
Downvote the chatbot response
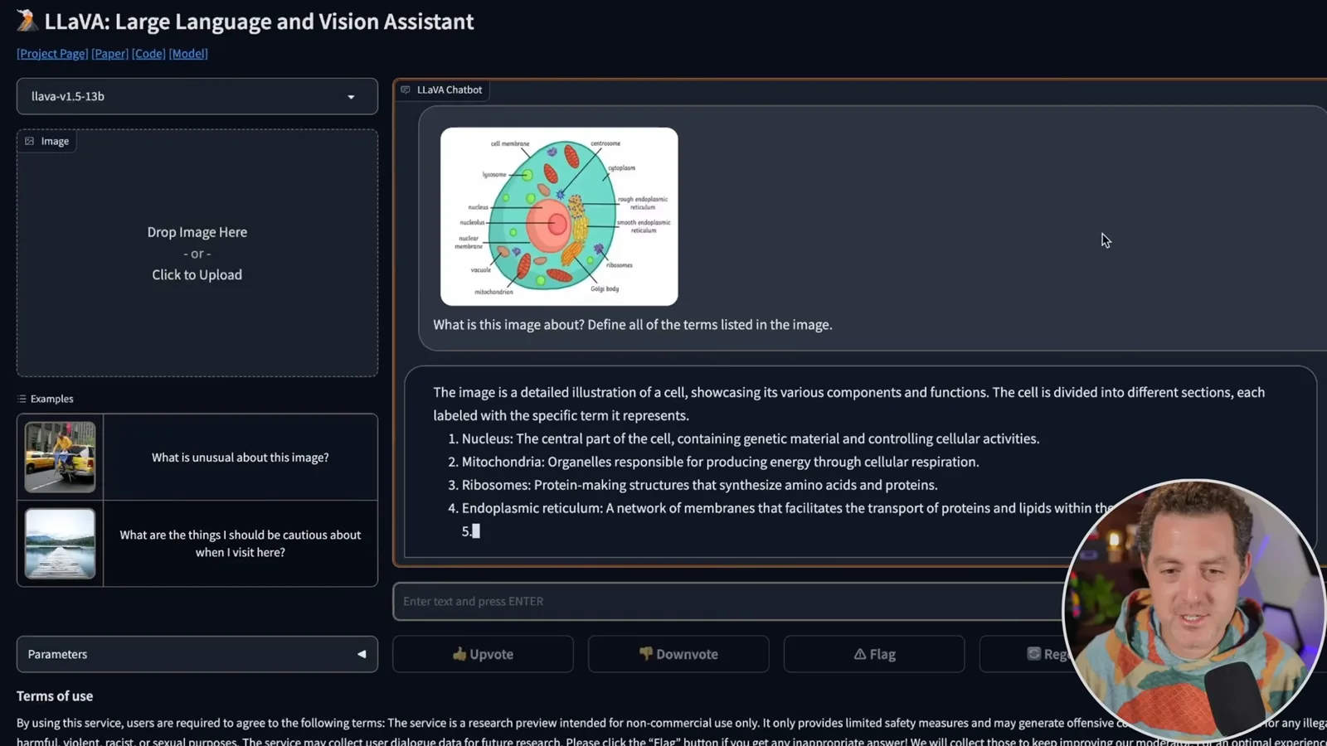click(678, 654)
